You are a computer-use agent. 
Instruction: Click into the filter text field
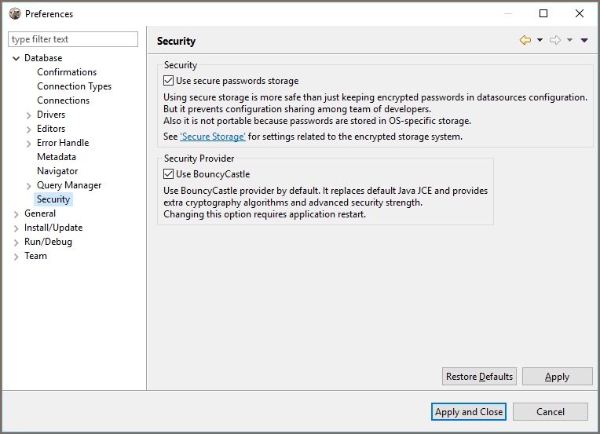click(x=73, y=39)
